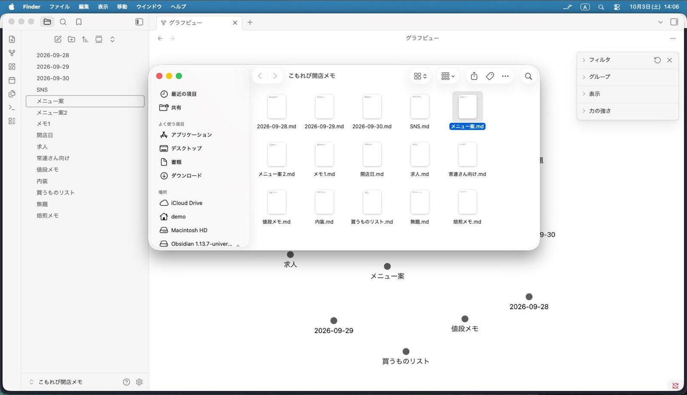Open Obsidian help icon
Image resolution: width=687 pixels, height=395 pixels.
tap(126, 382)
